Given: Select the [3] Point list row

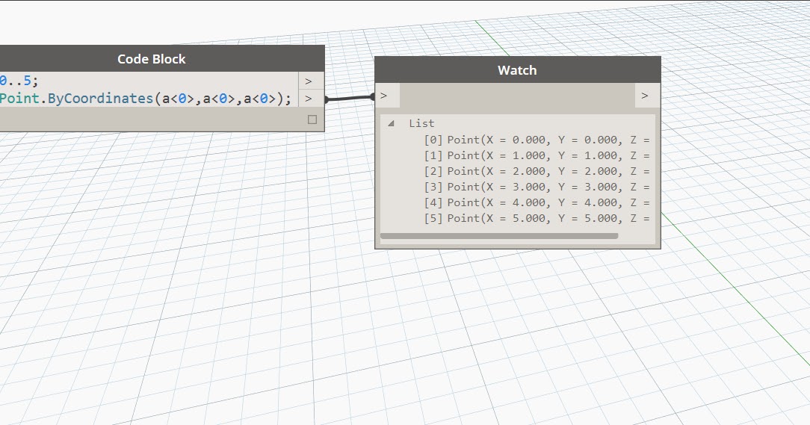Looking at the screenshot, I should tap(537, 187).
